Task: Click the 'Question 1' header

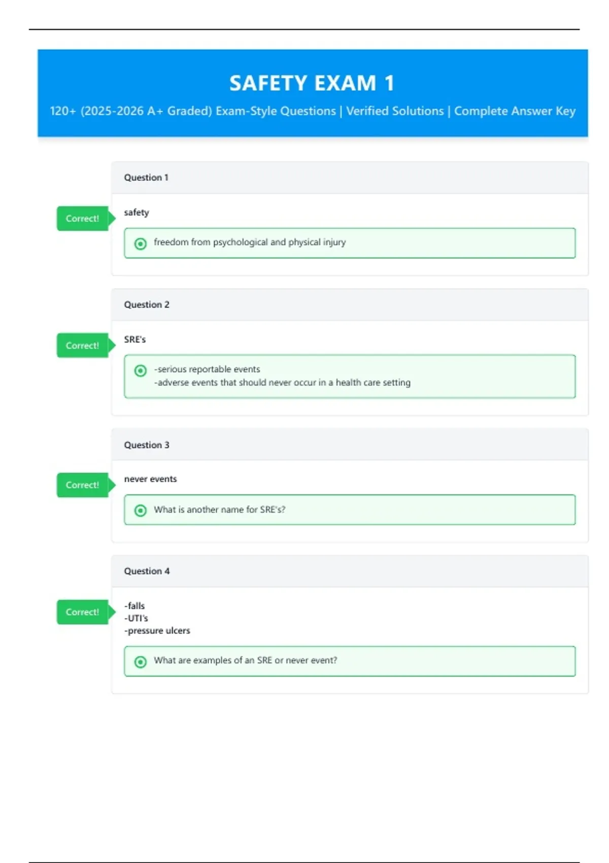Action: click(146, 178)
